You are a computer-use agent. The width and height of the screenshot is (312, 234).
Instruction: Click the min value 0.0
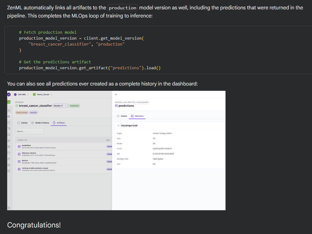[x=154, y=164]
